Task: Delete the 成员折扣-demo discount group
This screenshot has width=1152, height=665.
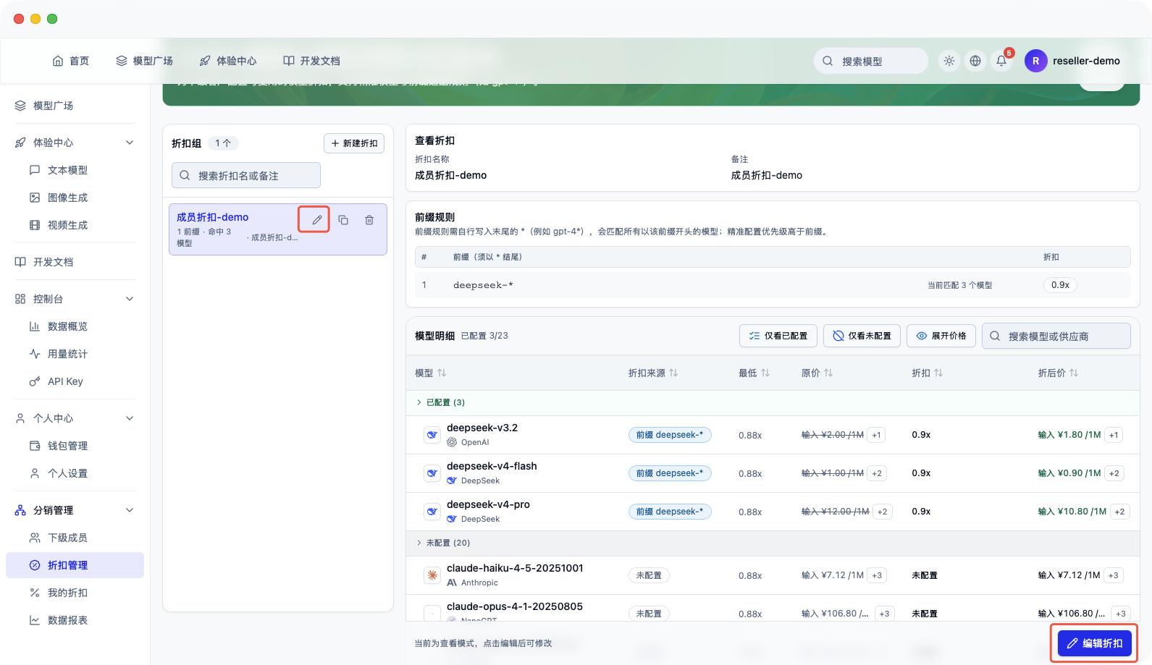Action: [x=369, y=220]
